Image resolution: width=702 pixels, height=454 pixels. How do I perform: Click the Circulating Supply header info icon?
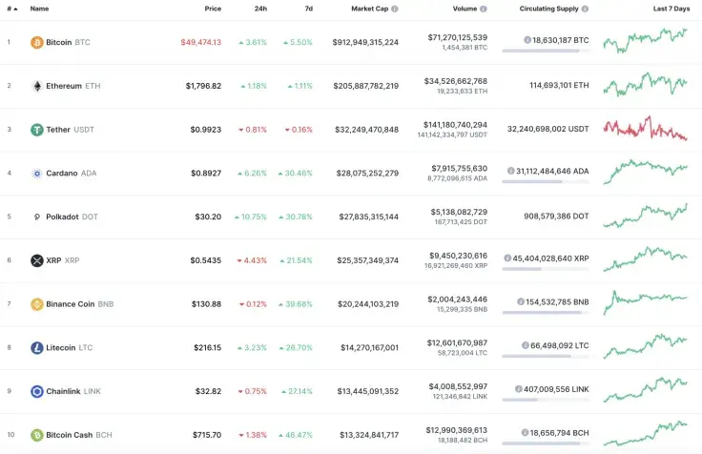[x=585, y=9]
